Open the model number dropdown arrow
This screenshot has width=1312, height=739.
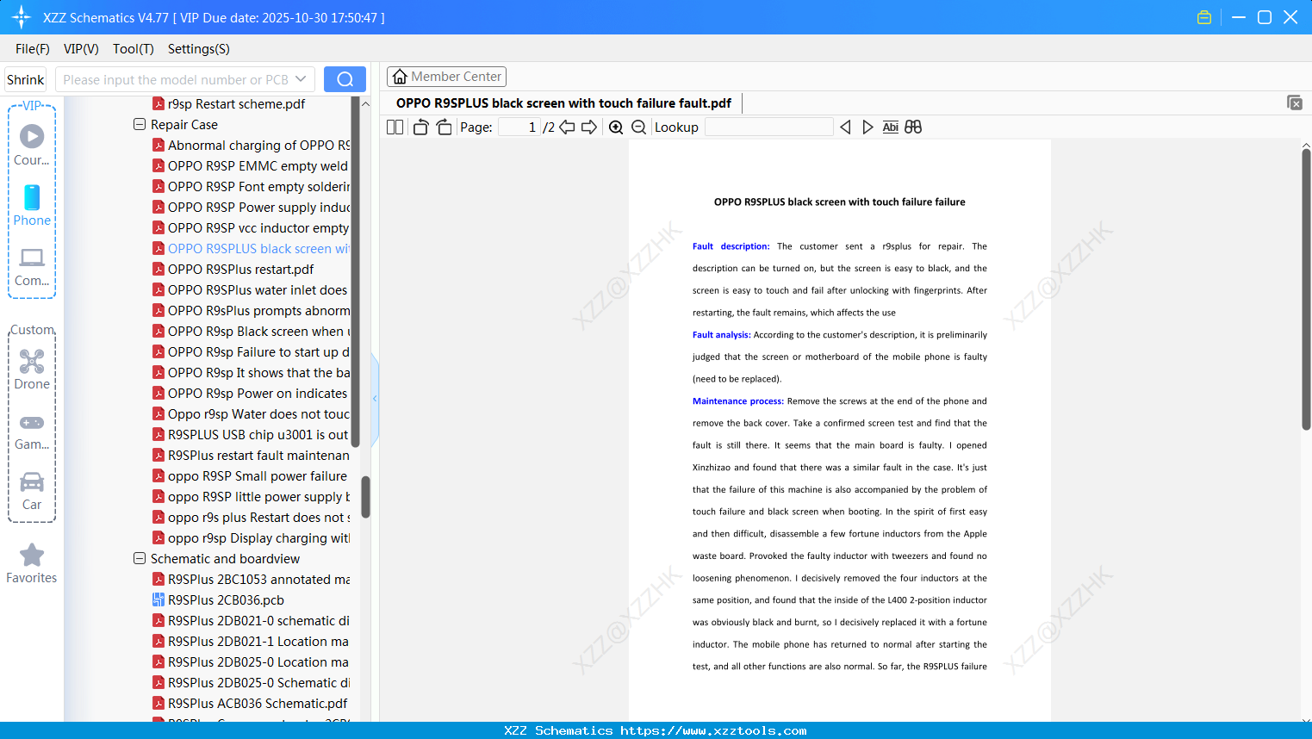(301, 79)
